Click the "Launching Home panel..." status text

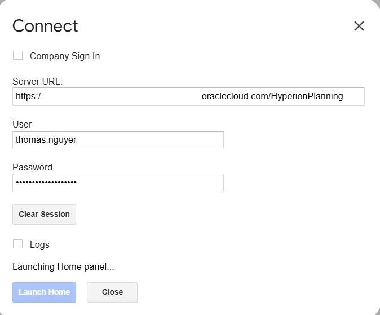pyautogui.click(x=63, y=266)
